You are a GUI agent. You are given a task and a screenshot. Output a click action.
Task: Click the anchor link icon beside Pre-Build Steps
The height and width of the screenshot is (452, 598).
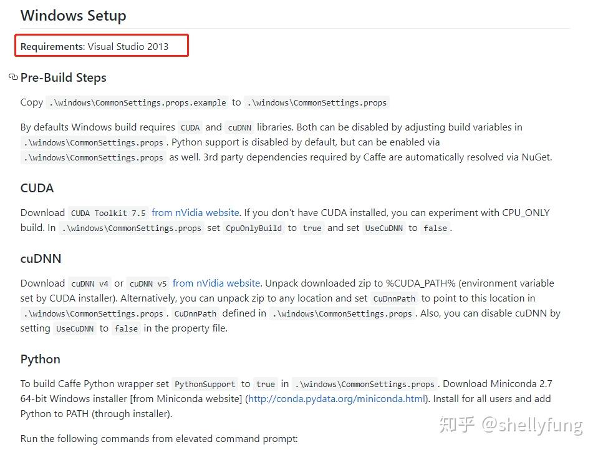click(x=13, y=77)
